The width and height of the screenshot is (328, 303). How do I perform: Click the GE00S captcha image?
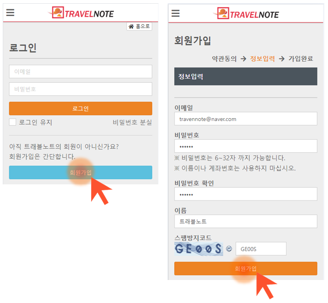pos(199,249)
